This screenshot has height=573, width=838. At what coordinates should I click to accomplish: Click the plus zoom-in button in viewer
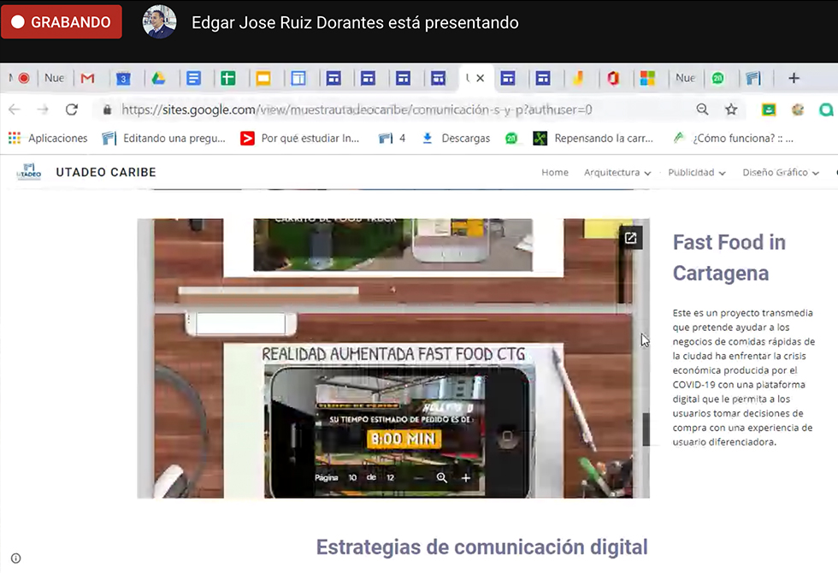click(466, 478)
